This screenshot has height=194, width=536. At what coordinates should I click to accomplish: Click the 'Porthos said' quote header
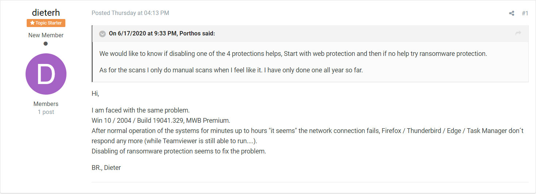[162, 34]
